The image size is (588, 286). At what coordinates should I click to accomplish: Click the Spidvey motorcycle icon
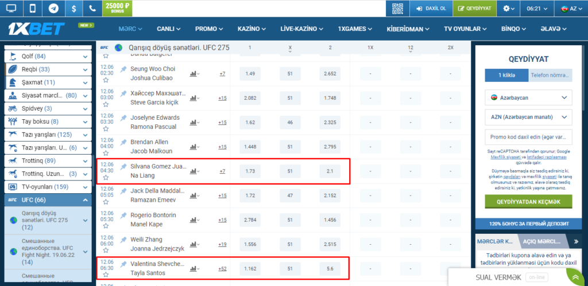point(13,108)
